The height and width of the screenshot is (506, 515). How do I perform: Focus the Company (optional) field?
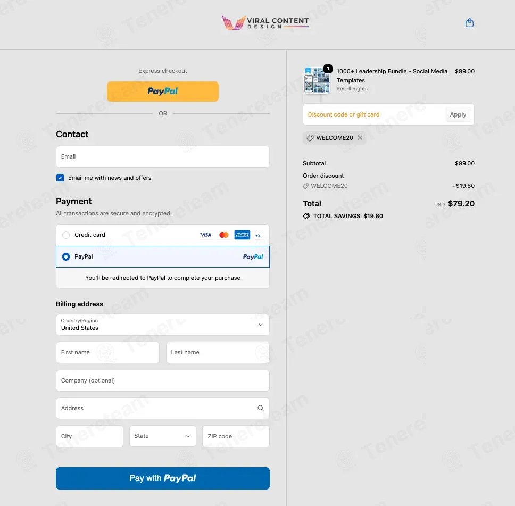tap(163, 380)
